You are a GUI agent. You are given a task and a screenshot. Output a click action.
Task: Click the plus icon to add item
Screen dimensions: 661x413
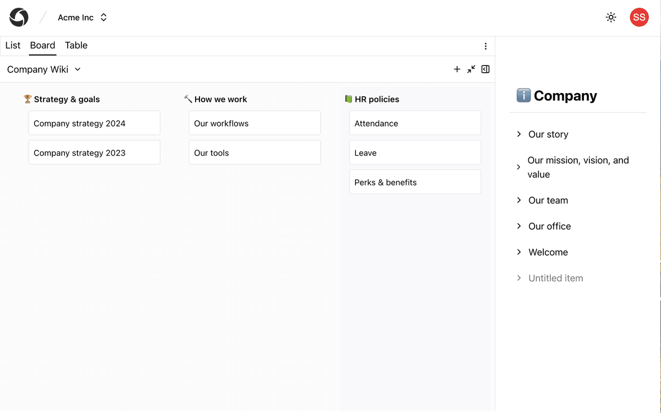click(457, 69)
